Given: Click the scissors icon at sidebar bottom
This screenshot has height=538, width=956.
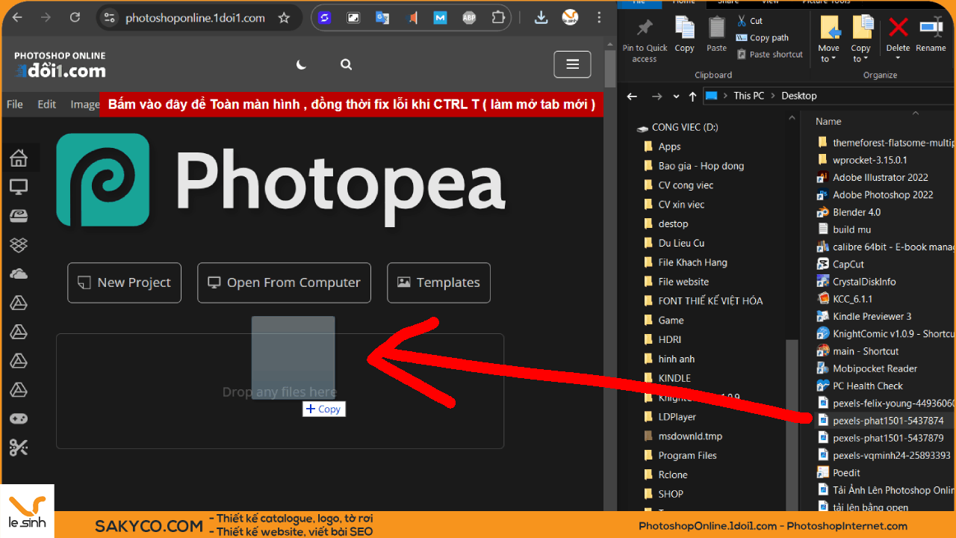Looking at the screenshot, I should 19,448.
